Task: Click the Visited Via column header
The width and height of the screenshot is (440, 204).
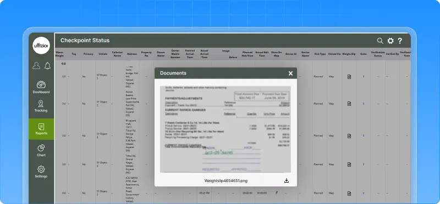Action: click(x=334, y=54)
